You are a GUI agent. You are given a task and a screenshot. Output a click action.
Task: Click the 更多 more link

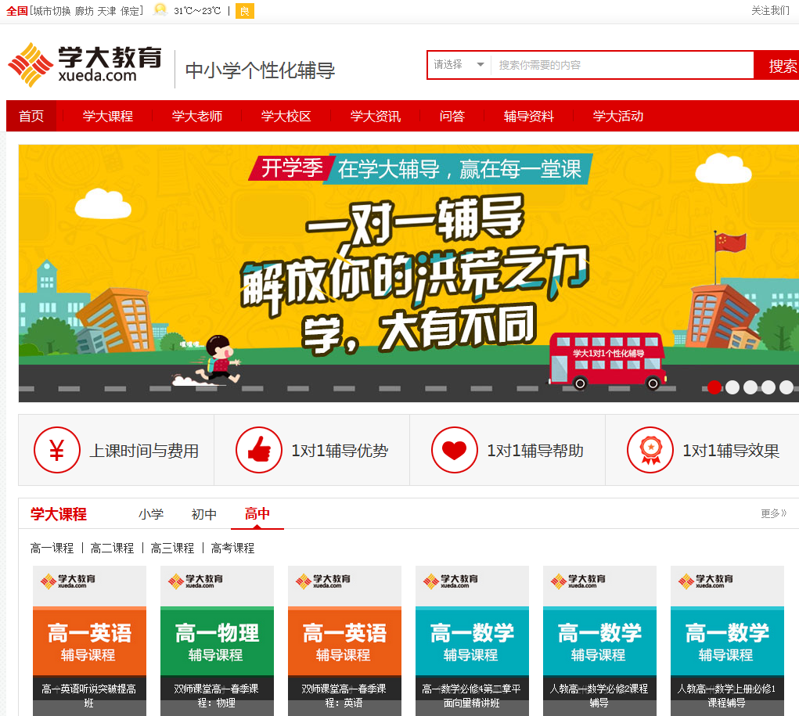(773, 513)
